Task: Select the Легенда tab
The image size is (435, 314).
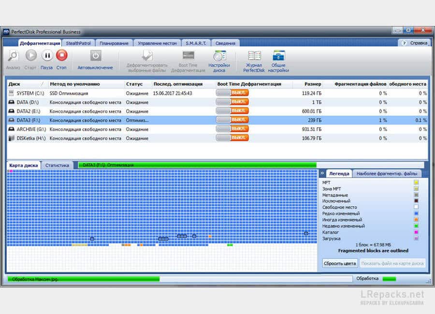Action: [339, 173]
